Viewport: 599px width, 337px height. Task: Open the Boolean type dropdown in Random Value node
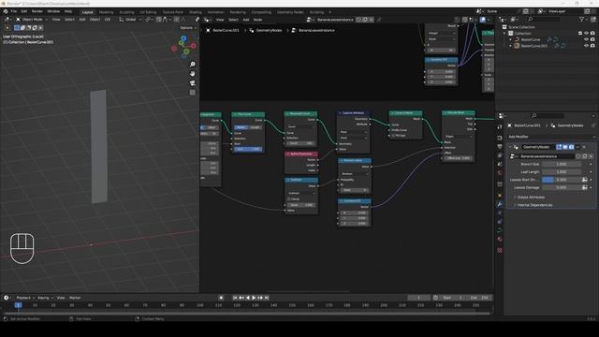point(354,173)
